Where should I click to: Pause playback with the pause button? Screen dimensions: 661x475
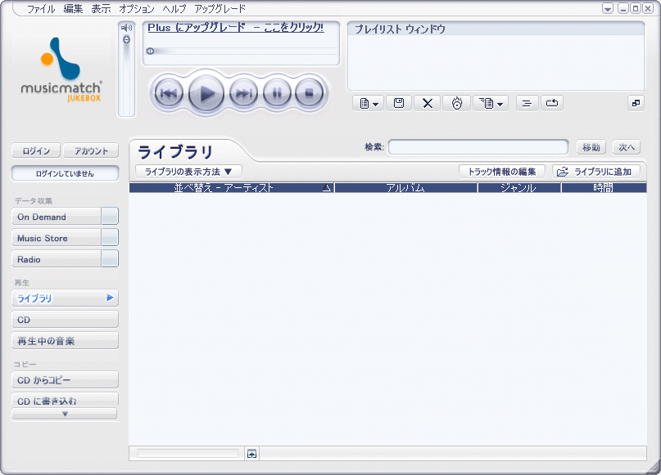click(x=277, y=93)
